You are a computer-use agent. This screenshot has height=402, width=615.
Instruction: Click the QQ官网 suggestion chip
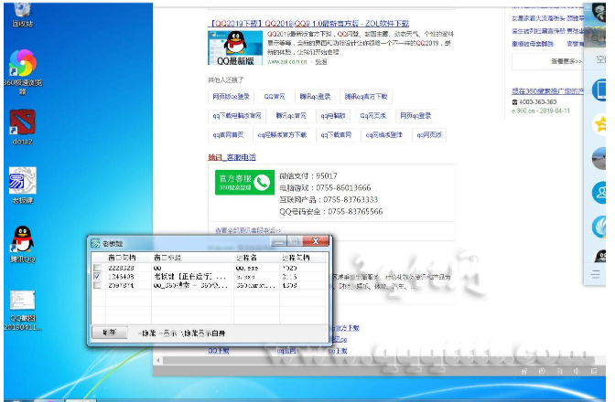tap(275, 96)
